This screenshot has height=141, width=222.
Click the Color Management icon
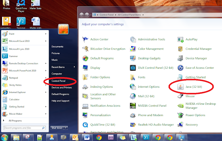[x=133, y=49]
